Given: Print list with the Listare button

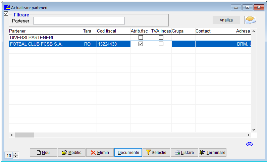Looking at the screenshot, I should coord(184,152).
